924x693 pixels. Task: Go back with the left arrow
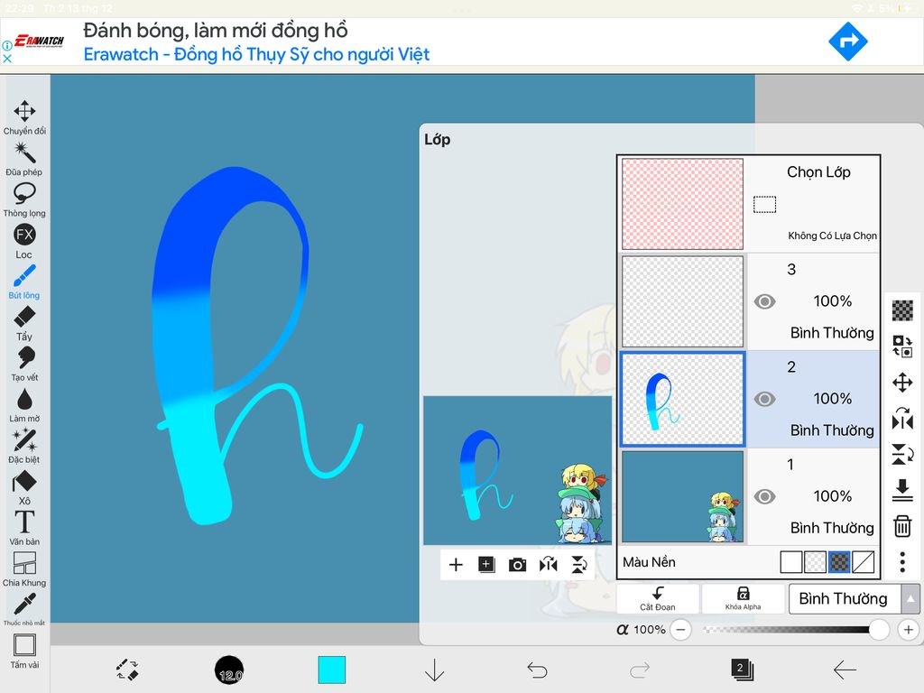pos(845,670)
